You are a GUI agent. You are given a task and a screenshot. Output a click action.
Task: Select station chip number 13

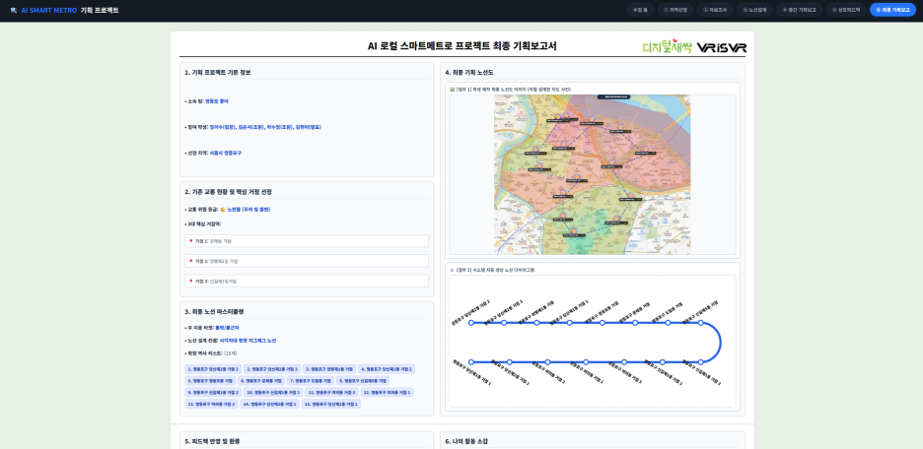coord(211,404)
